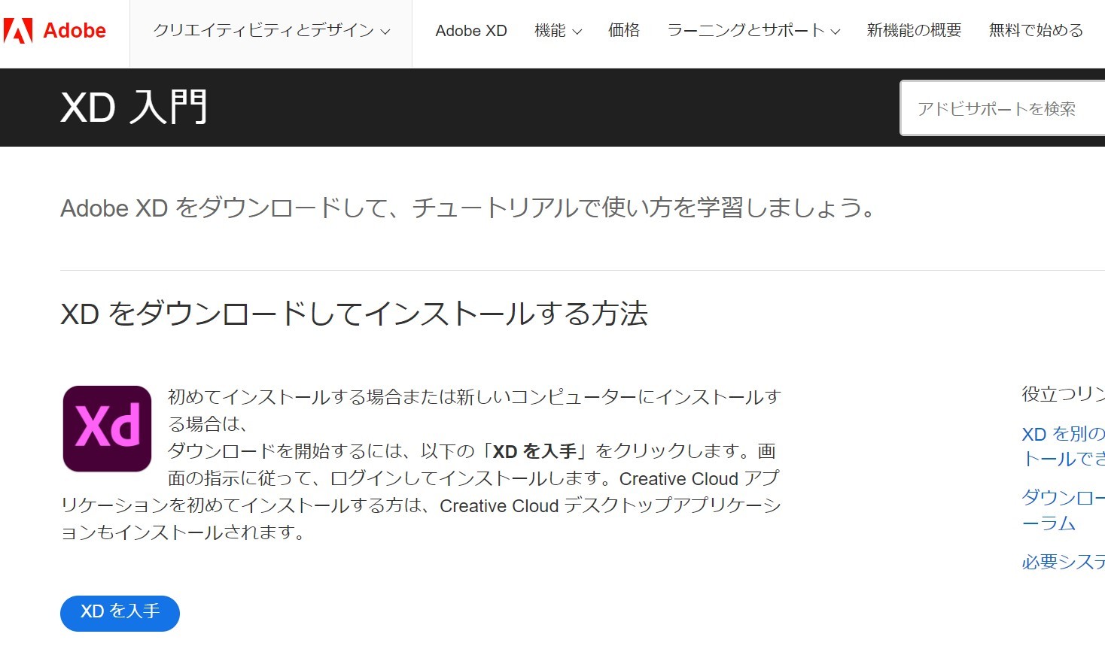Open the XD を別の sidebar link

[1063, 446]
